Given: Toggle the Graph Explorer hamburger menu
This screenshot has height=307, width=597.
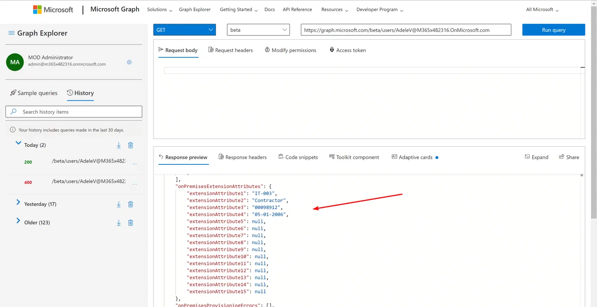Looking at the screenshot, I should click(12, 33).
